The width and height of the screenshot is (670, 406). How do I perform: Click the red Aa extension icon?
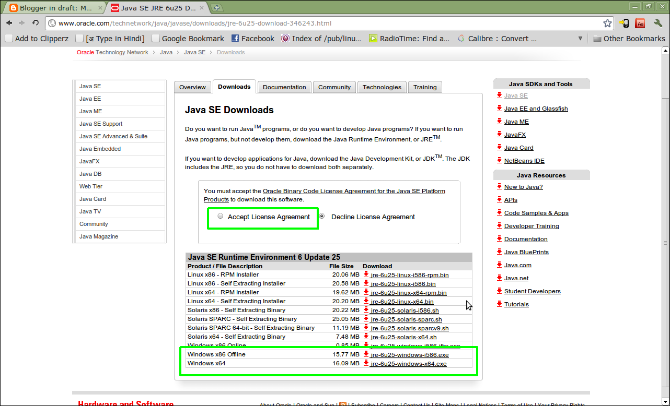point(640,23)
